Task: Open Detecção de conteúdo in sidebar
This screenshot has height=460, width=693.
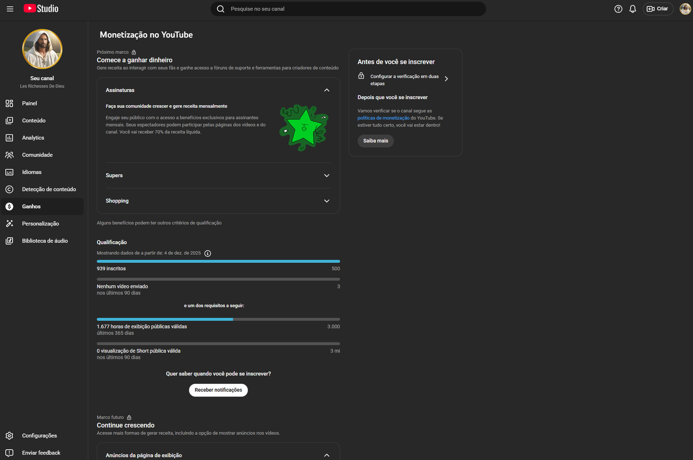Action: [42, 189]
